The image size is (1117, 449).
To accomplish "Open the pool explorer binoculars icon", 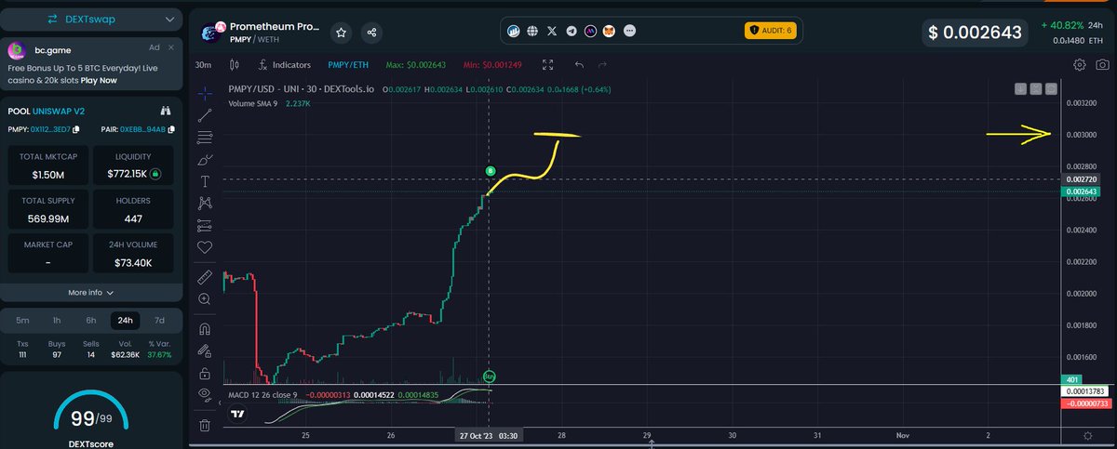I will pyautogui.click(x=165, y=110).
